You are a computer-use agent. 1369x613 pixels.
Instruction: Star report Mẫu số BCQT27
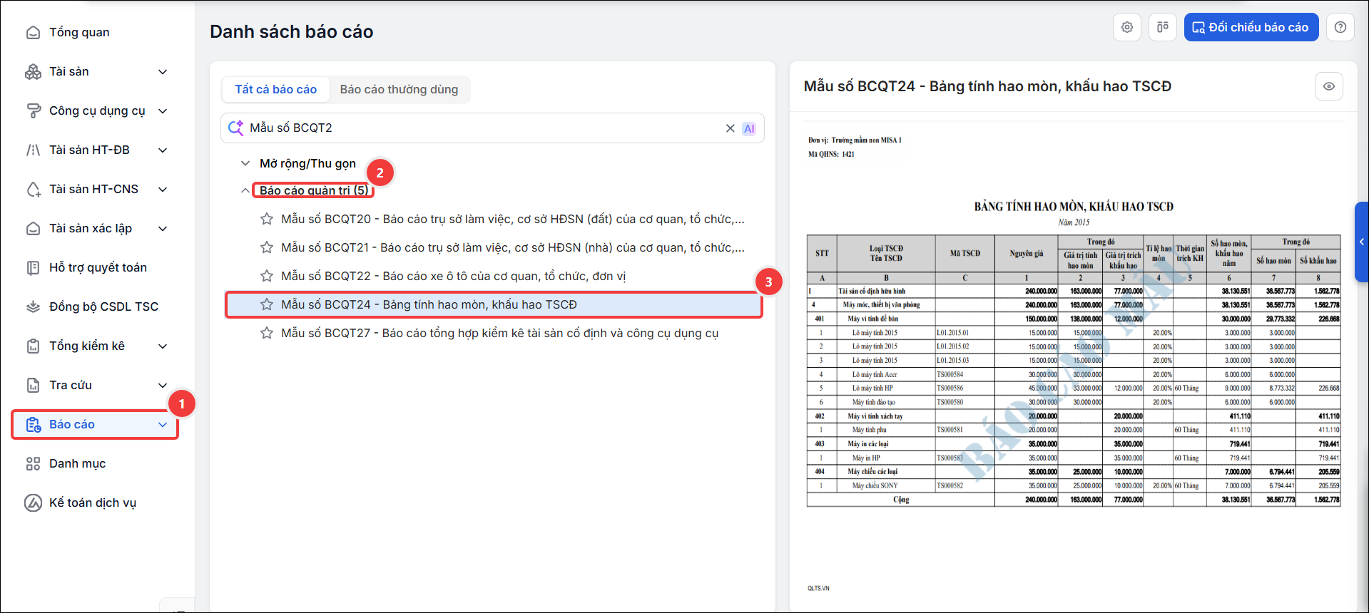pyautogui.click(x=267, y=333)
